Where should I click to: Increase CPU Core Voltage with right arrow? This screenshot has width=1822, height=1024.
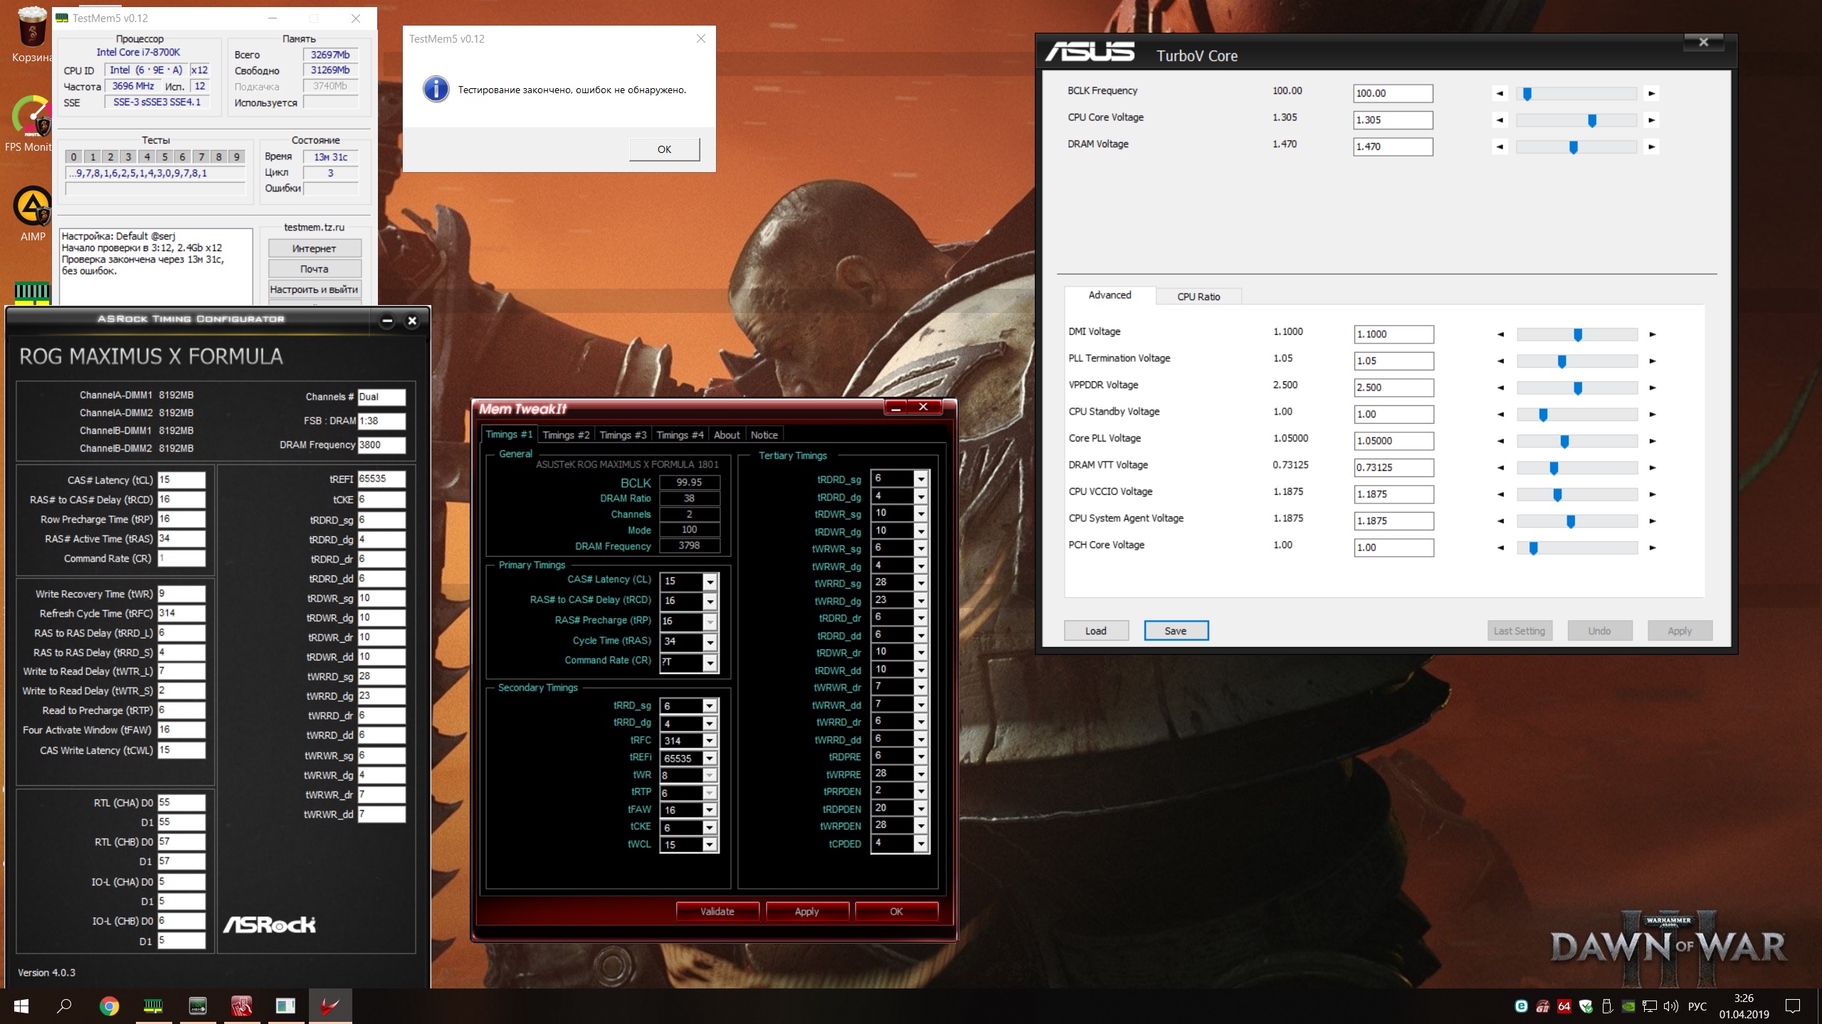point(1652,120)
